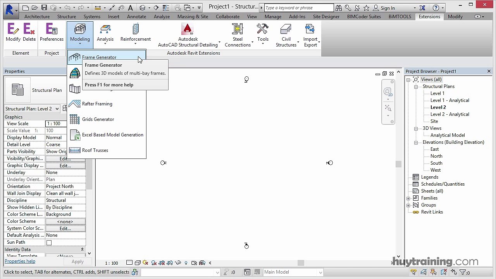Click Edit button for Graphic Display
This screenshot has width=496, height=279.
(x=65, y=165)
